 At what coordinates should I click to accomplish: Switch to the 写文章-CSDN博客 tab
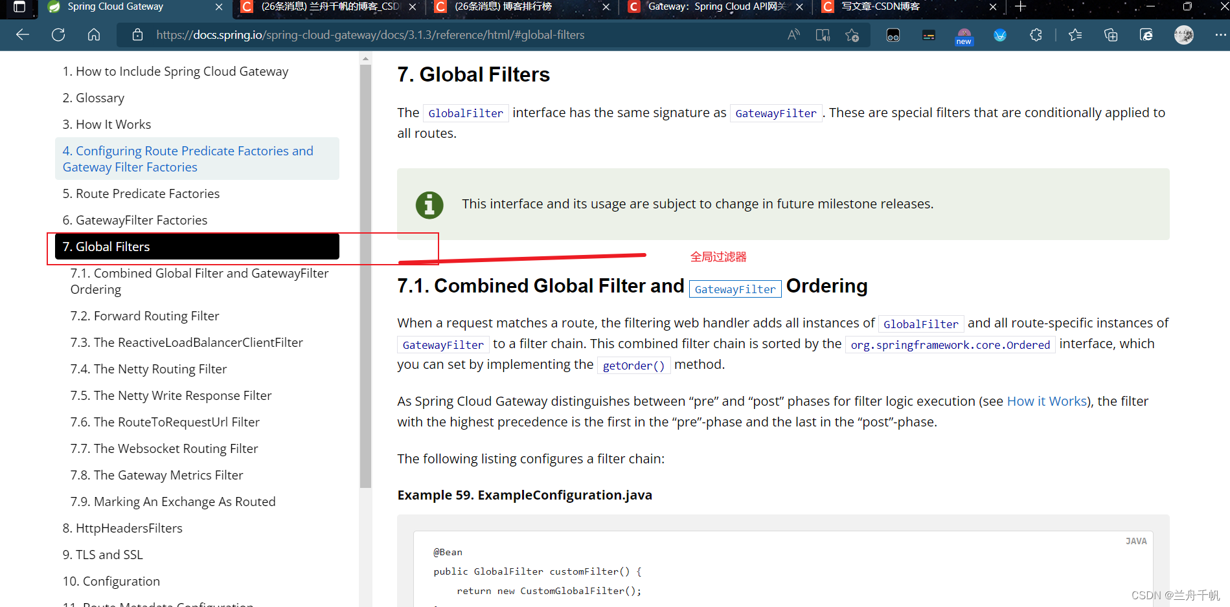click(908, 7)
